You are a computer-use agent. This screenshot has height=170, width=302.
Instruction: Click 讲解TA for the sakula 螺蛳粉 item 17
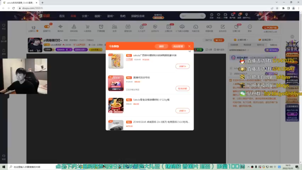click(x=182, y=66)
